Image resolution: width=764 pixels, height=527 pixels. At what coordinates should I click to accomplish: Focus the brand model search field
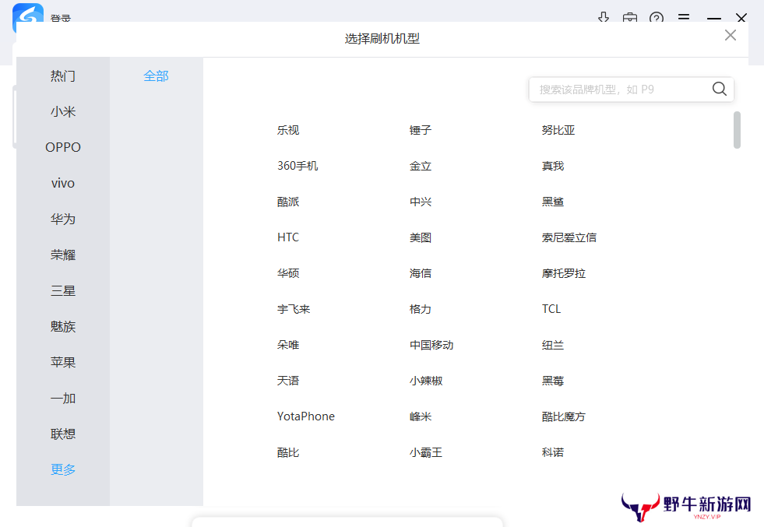click(x=631, y=90)
